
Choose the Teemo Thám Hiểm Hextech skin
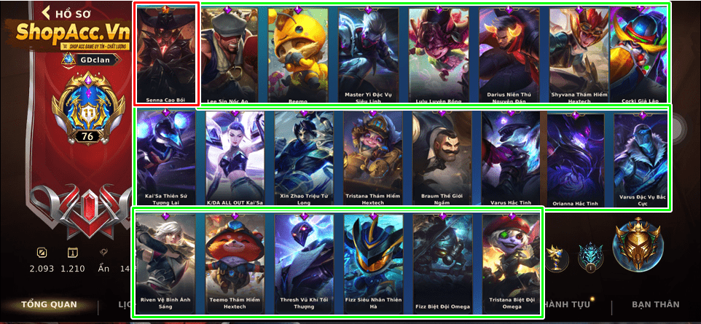point(235,261)
